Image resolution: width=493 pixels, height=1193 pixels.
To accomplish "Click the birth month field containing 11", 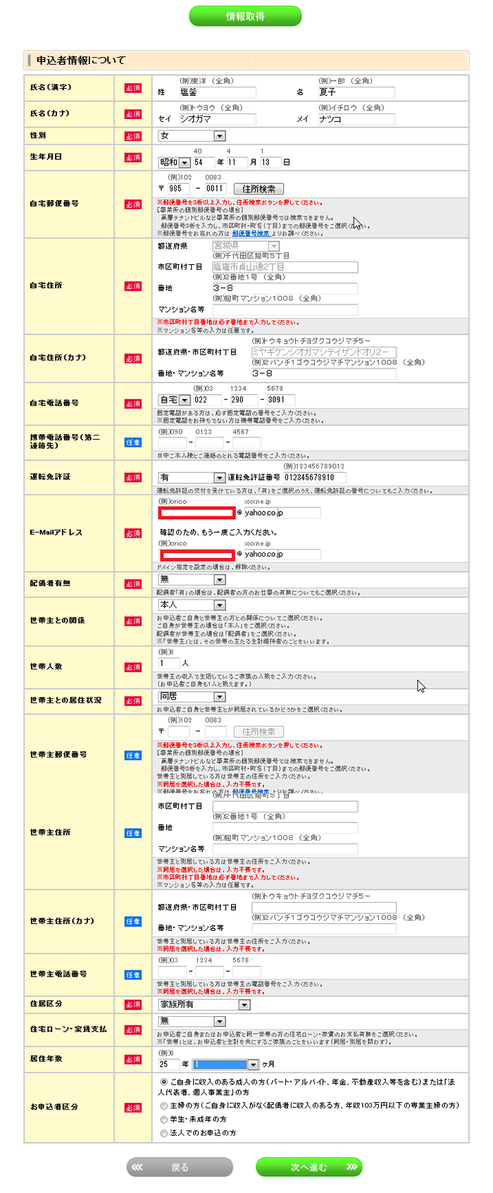I will tap(237, 162).
